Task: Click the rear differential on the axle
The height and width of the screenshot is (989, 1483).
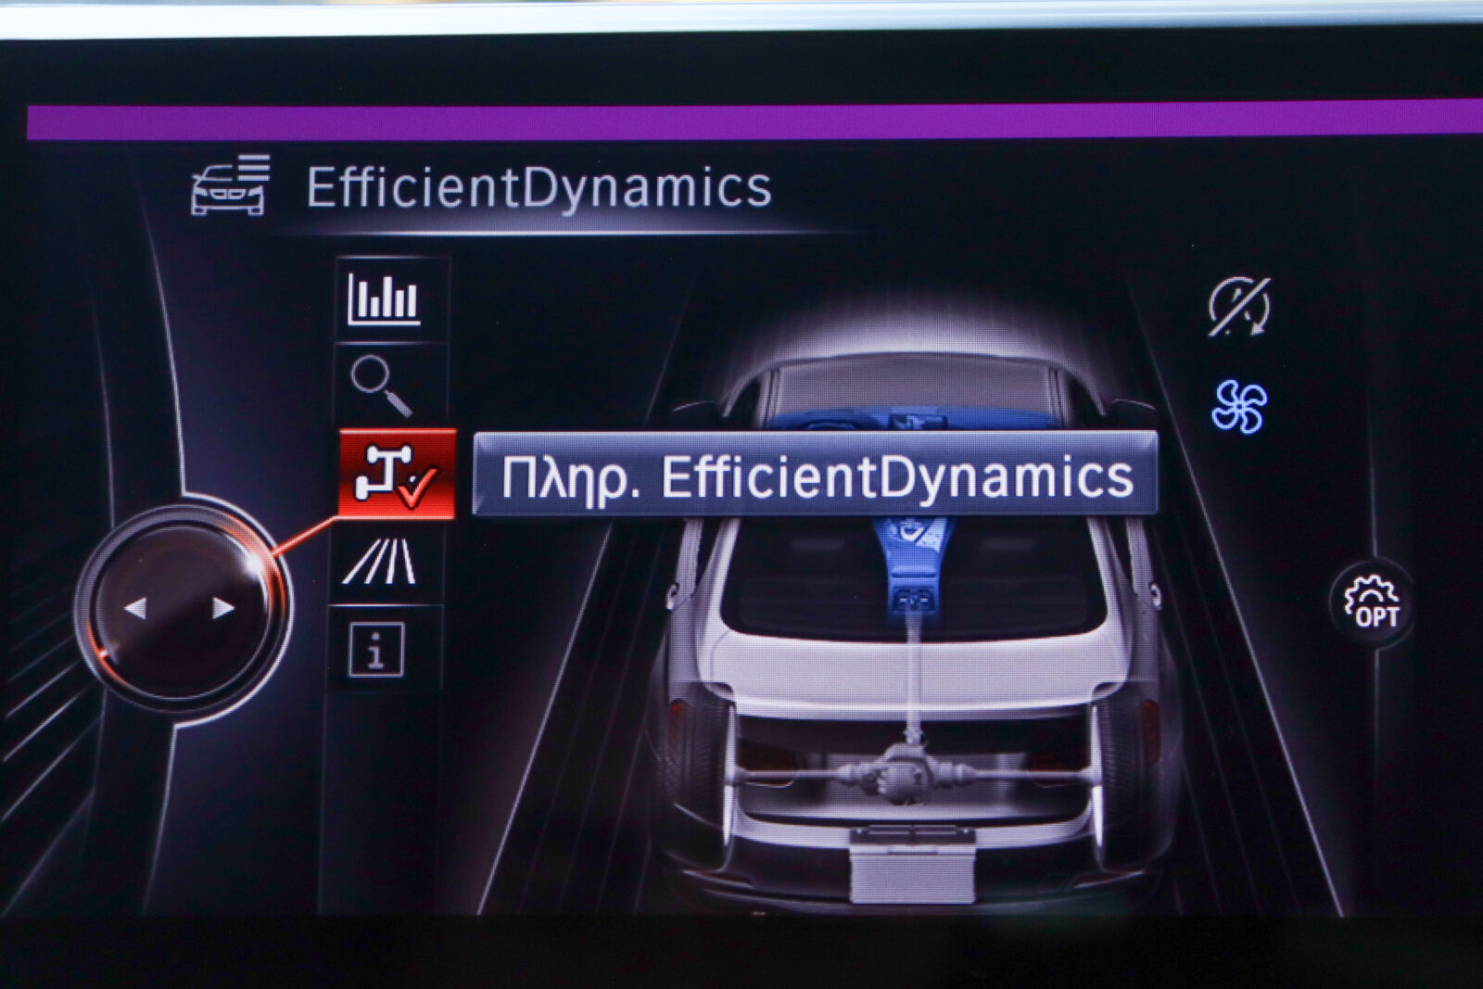Action: (x=904, y=769)
